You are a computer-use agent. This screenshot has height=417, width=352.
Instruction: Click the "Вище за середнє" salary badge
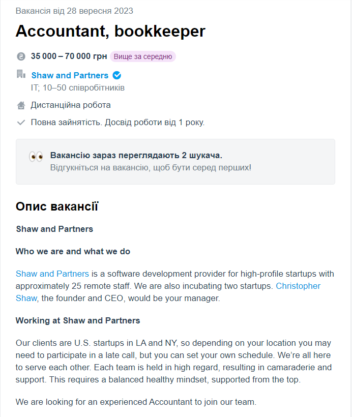143,56
